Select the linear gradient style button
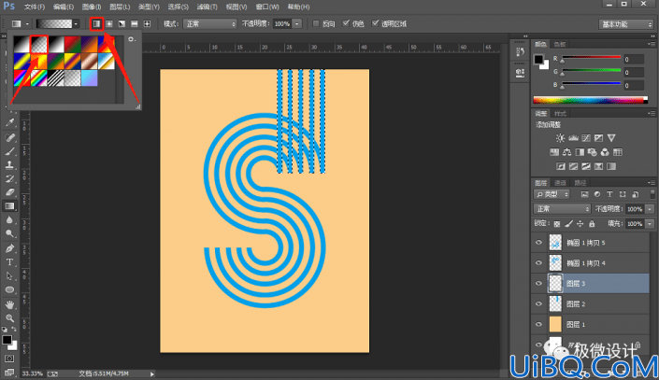This screenshot has width=659, height=380. click(96, 24)
